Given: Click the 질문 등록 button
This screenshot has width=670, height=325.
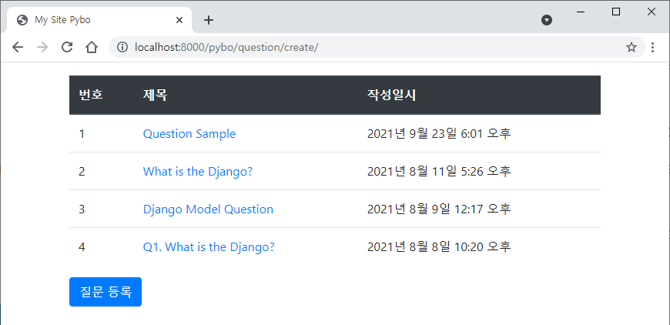Looking at the screenshot, I should 106,292.
